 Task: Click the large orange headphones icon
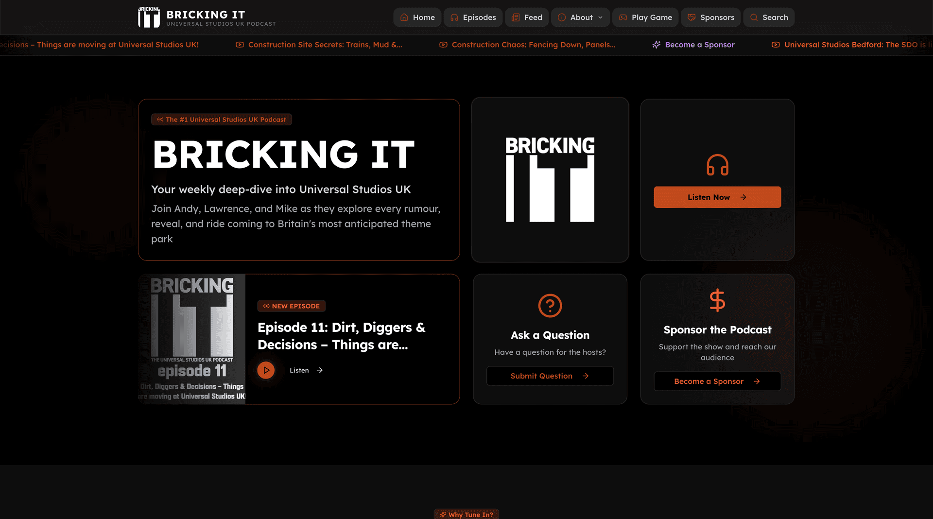pyautogui.click(x=717, y=165)
